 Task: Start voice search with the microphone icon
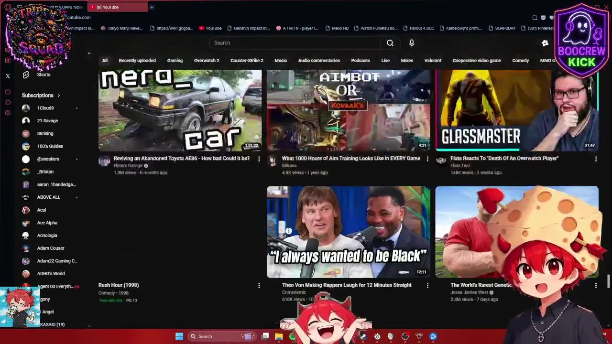coord(412,43)
